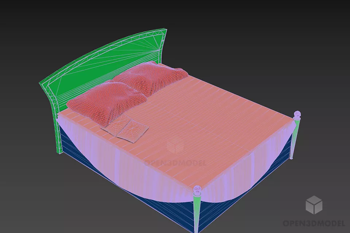Click the center OPEN3DMODEL watermark text
Viewport: 350px width, 233px height.
(175, 163)
